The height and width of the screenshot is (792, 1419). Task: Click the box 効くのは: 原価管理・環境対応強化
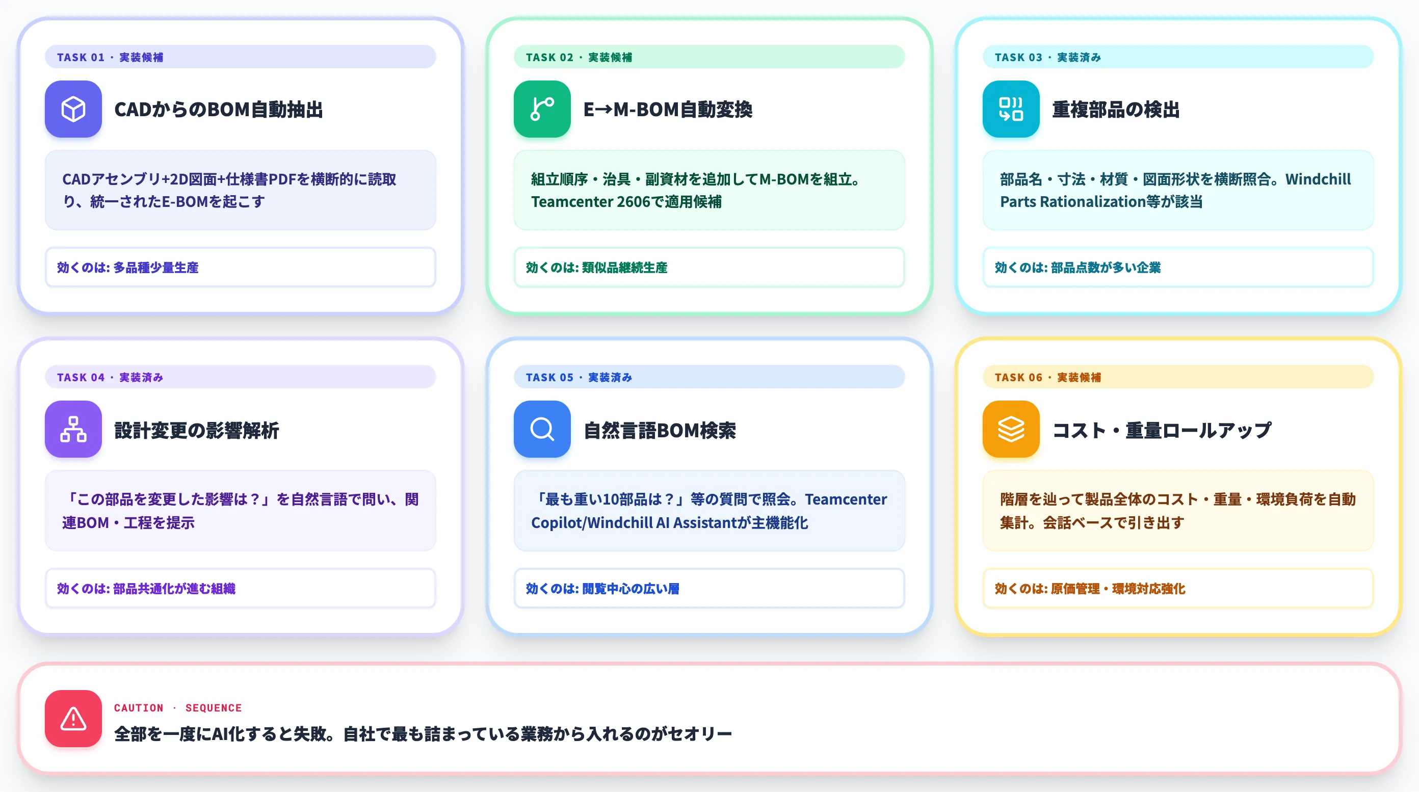[1178, 588]
